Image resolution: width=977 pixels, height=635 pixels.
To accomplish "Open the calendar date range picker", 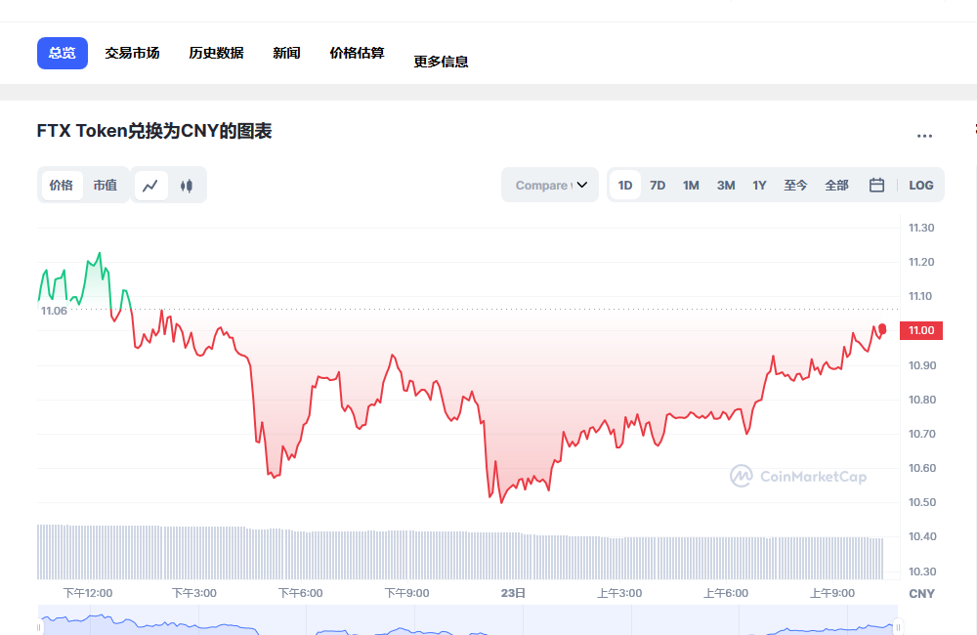I will [x=876, y=185].
